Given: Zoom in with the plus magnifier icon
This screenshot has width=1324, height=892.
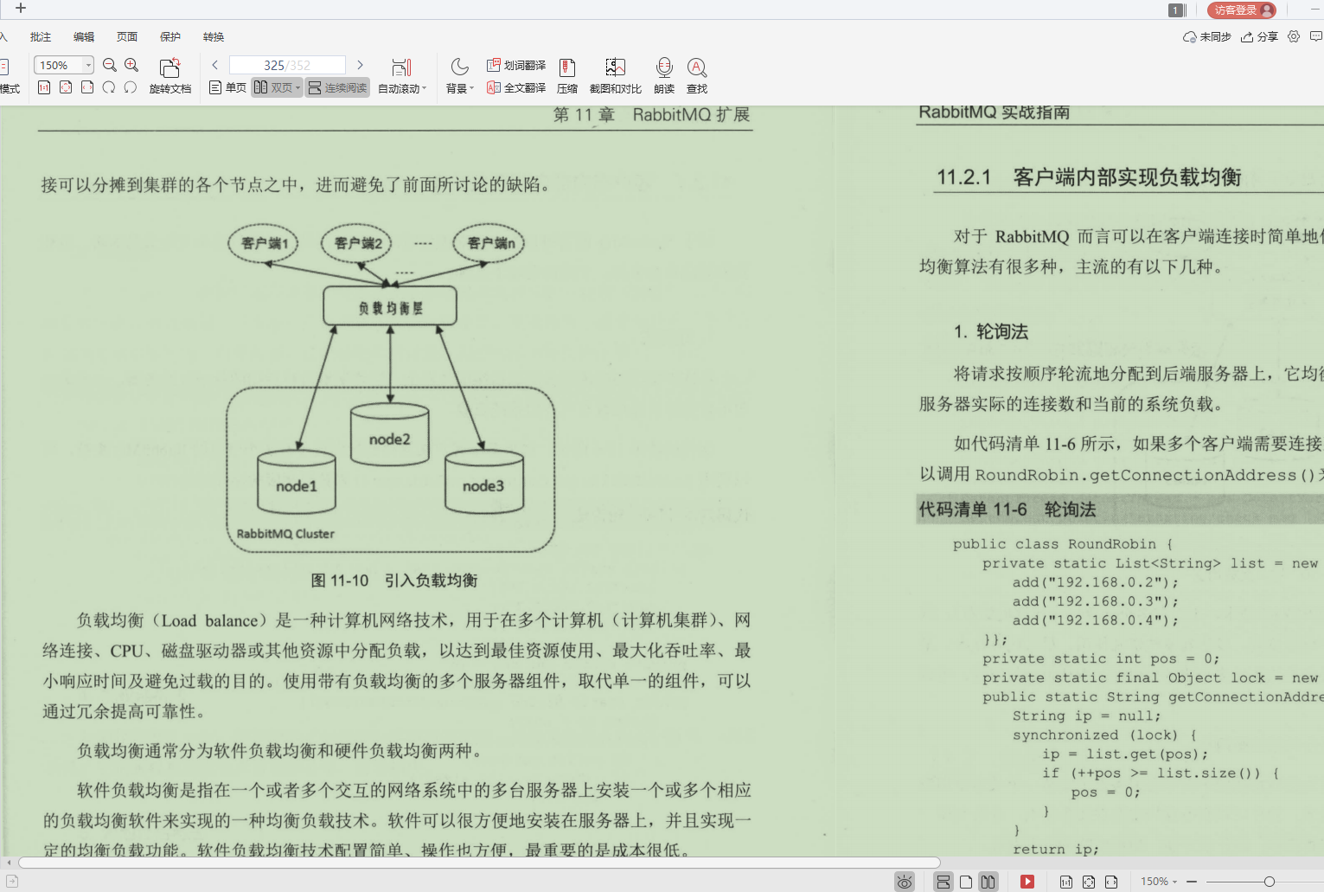Looking at the screenshot, I should click(x=131, y=65).
